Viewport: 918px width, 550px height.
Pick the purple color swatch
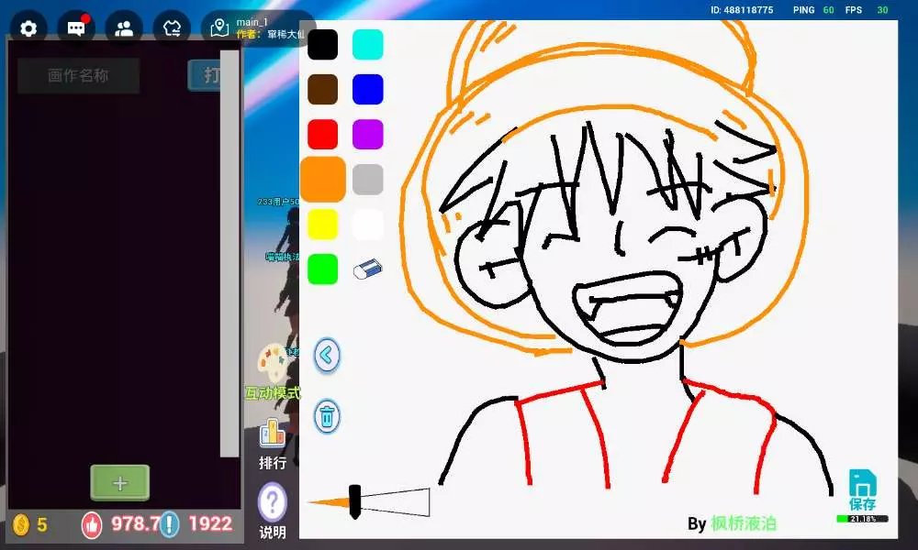368,135
